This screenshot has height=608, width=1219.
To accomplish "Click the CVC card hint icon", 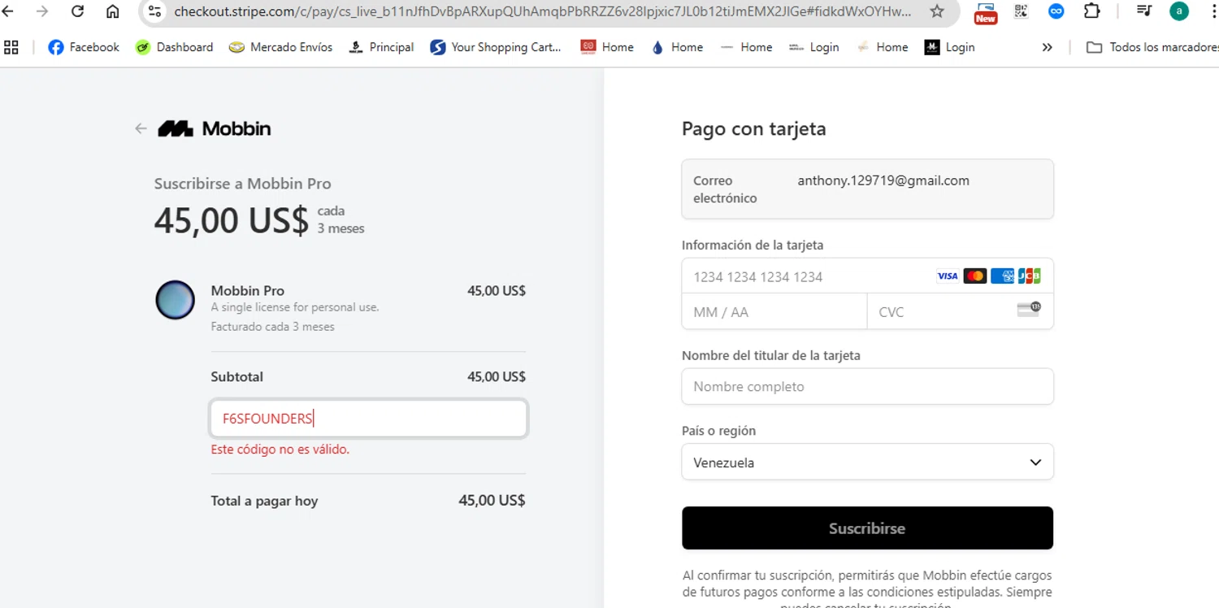I will 1029,309.
